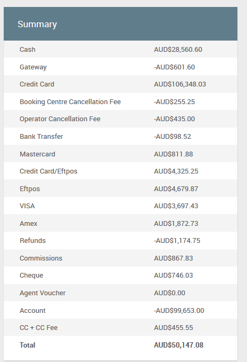The height and width of the screenshot is (362, 247).
Task: Click the CC + CC Fee row
Action: 121,327
